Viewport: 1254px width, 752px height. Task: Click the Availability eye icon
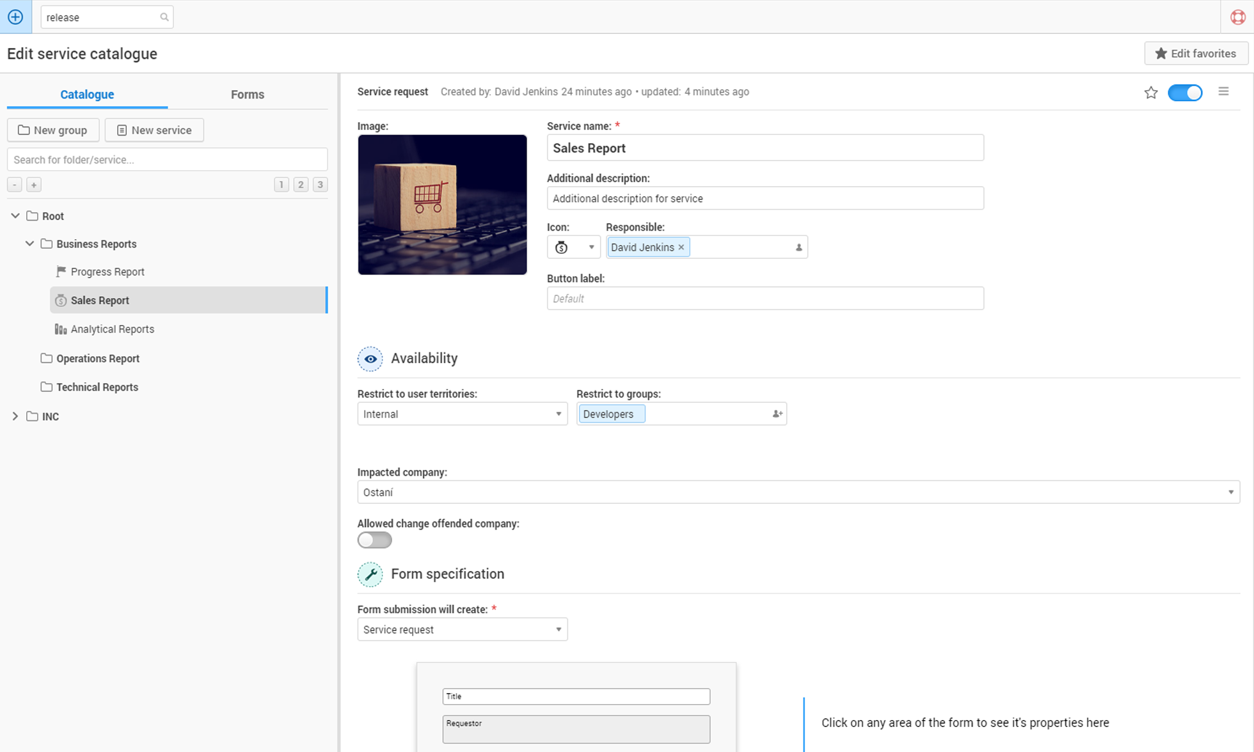[x=370, y=358]
